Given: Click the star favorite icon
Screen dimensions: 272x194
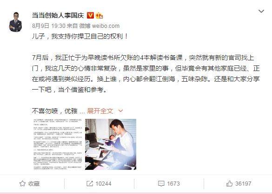Looking at the screenshot, I should pos(22,183).
